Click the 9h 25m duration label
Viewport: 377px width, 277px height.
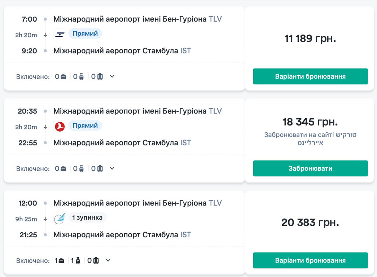click(x=26, y=219)
